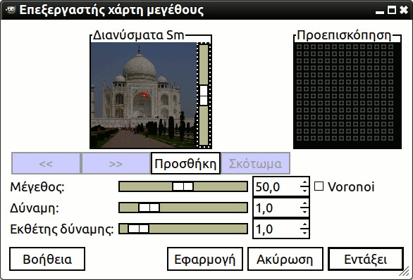Increase the Δύναμη value with up arrow
This screenshot has width=413, height=280.
304,204
